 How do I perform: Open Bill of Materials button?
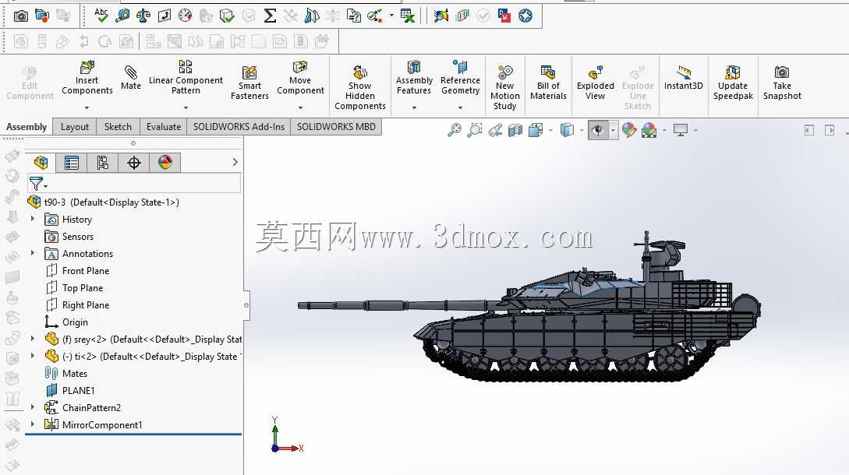coord(548,83)
